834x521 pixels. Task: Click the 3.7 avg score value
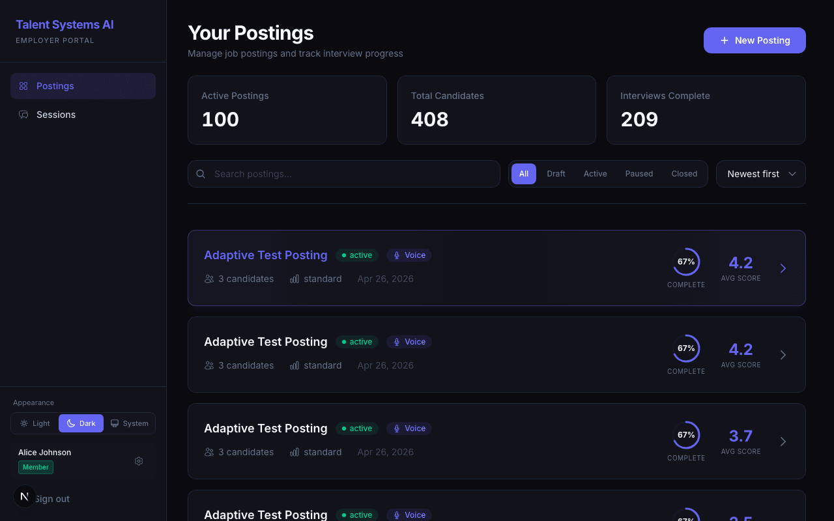pos(741,436)
